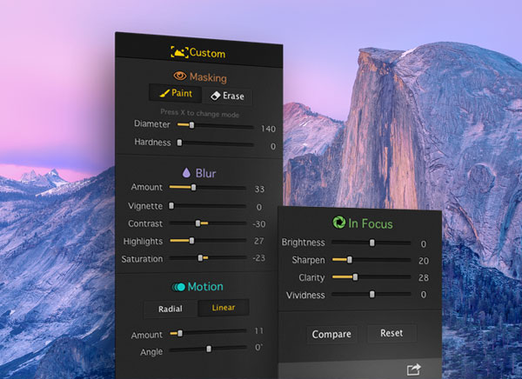Click the Highlights value 27
The image size is (522, 379).
click(259, 241)
